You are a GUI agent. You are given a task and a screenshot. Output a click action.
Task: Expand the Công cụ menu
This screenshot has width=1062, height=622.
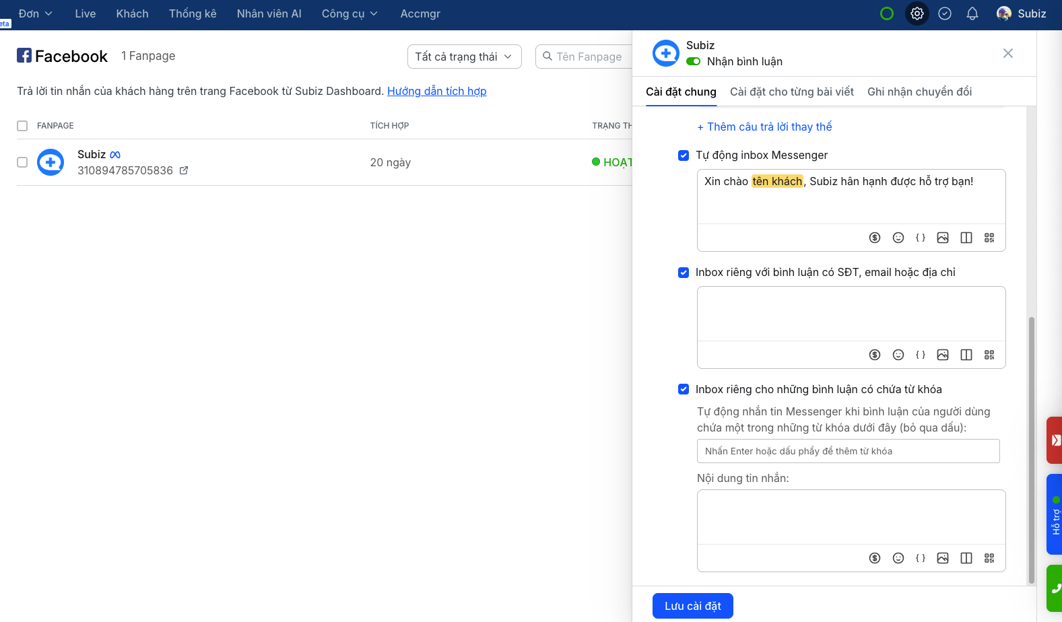349,13
